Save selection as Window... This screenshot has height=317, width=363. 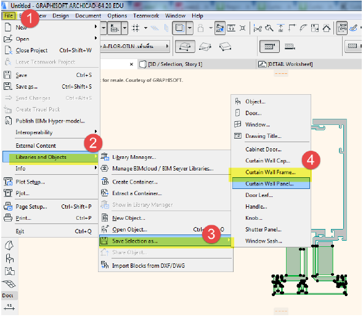click(271, 124)
